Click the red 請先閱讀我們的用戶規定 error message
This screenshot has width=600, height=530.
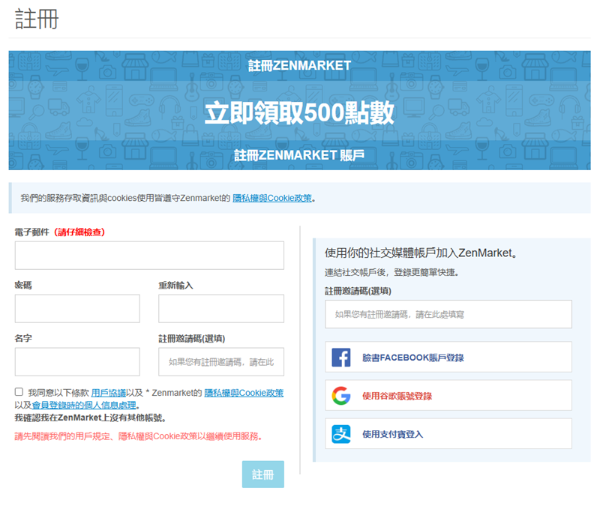(x=138, y=436)
